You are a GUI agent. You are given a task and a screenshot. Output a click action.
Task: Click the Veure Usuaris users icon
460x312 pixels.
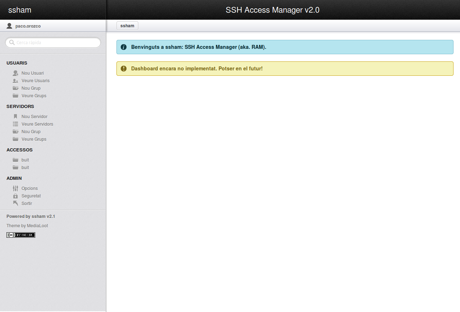pyautogui.click(x=15, y=80)
